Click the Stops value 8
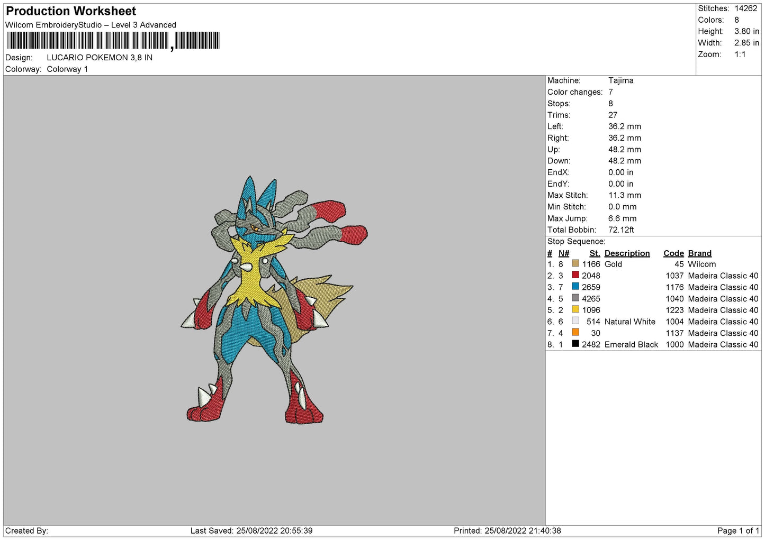The width and height of the screenshot is (765, 540). point(610,104)
